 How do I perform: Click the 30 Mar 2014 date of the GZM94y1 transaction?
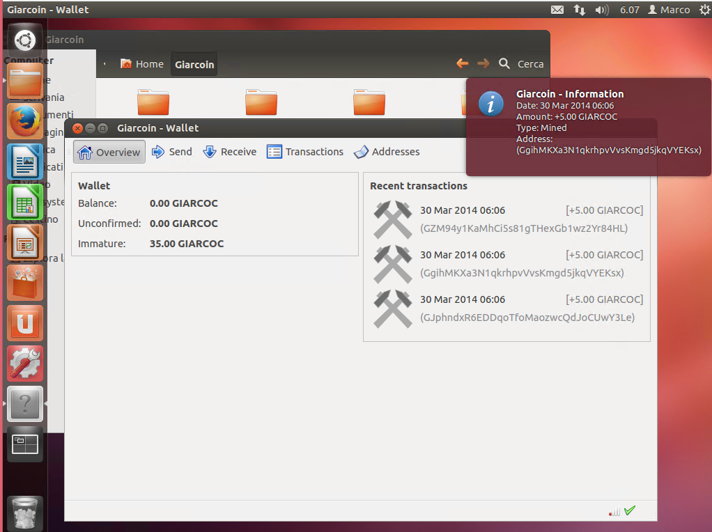(x=463, y=210)
